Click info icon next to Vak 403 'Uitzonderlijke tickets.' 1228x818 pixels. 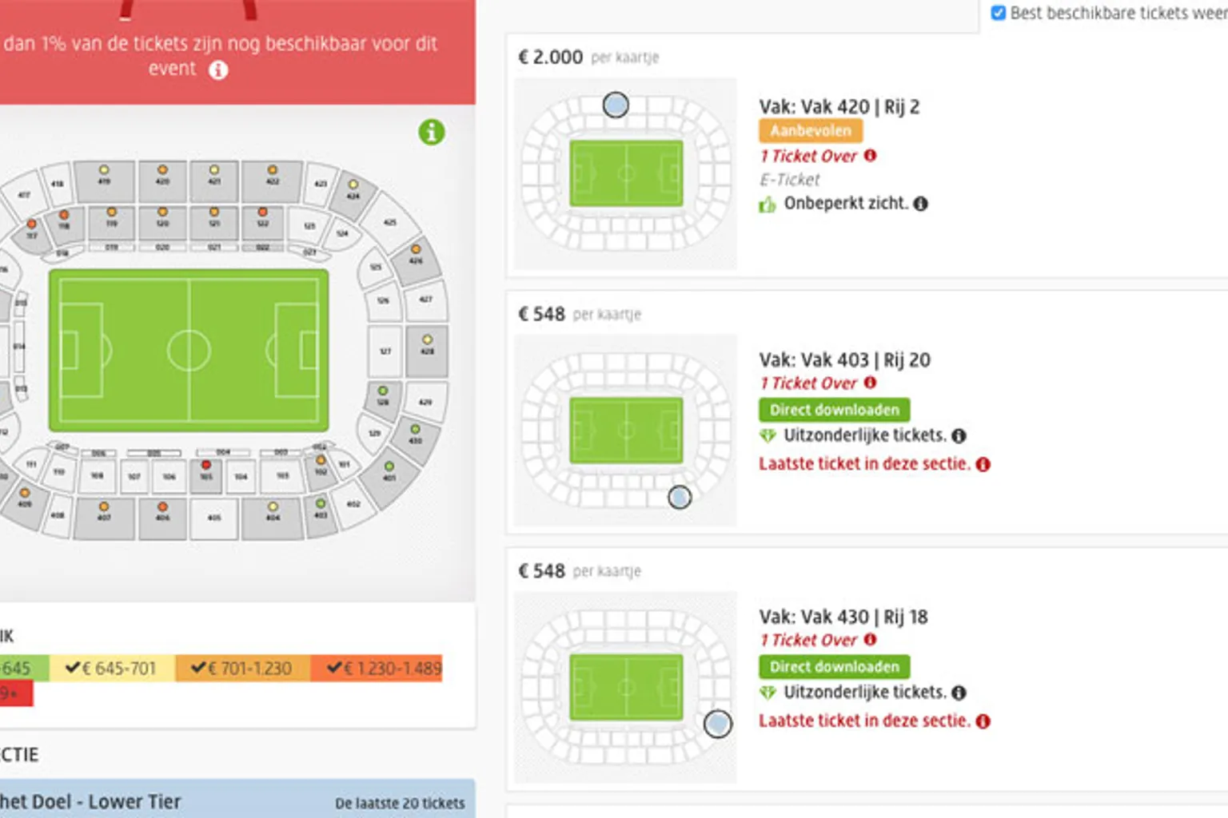959,435
